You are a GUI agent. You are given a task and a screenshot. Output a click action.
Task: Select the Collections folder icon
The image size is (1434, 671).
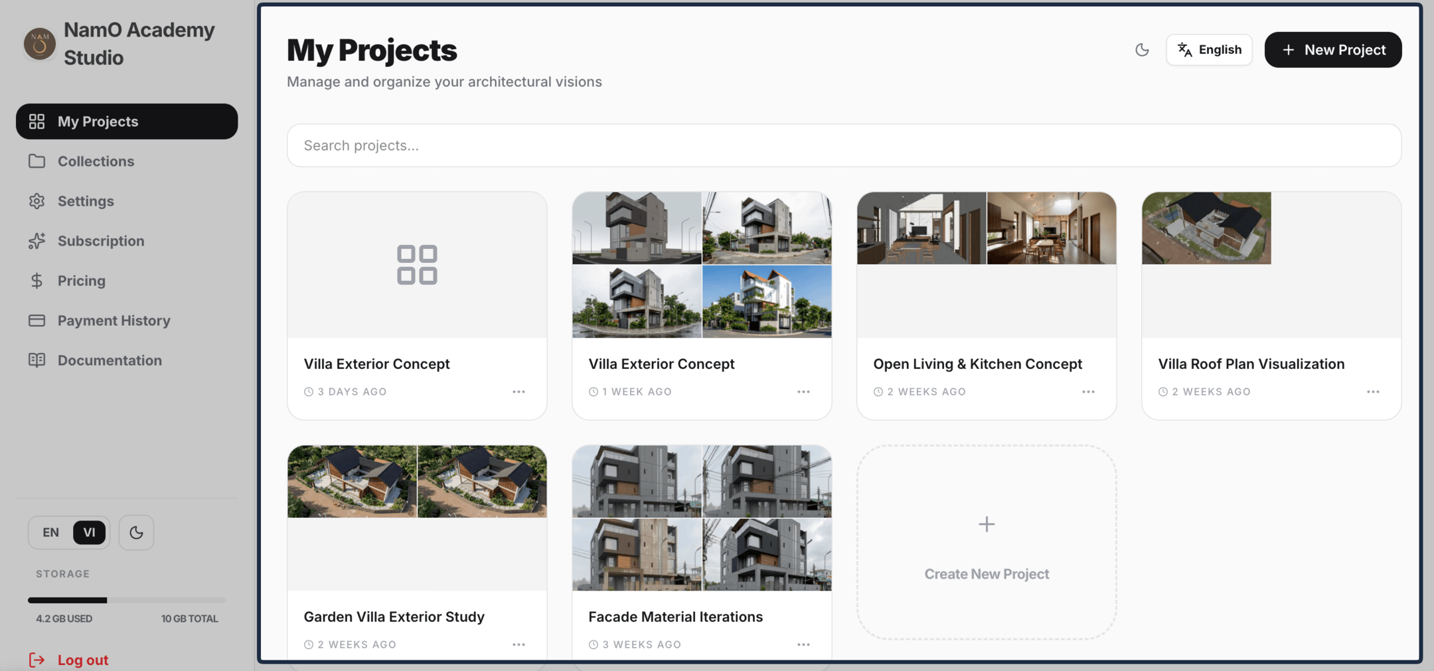(38, 161)
